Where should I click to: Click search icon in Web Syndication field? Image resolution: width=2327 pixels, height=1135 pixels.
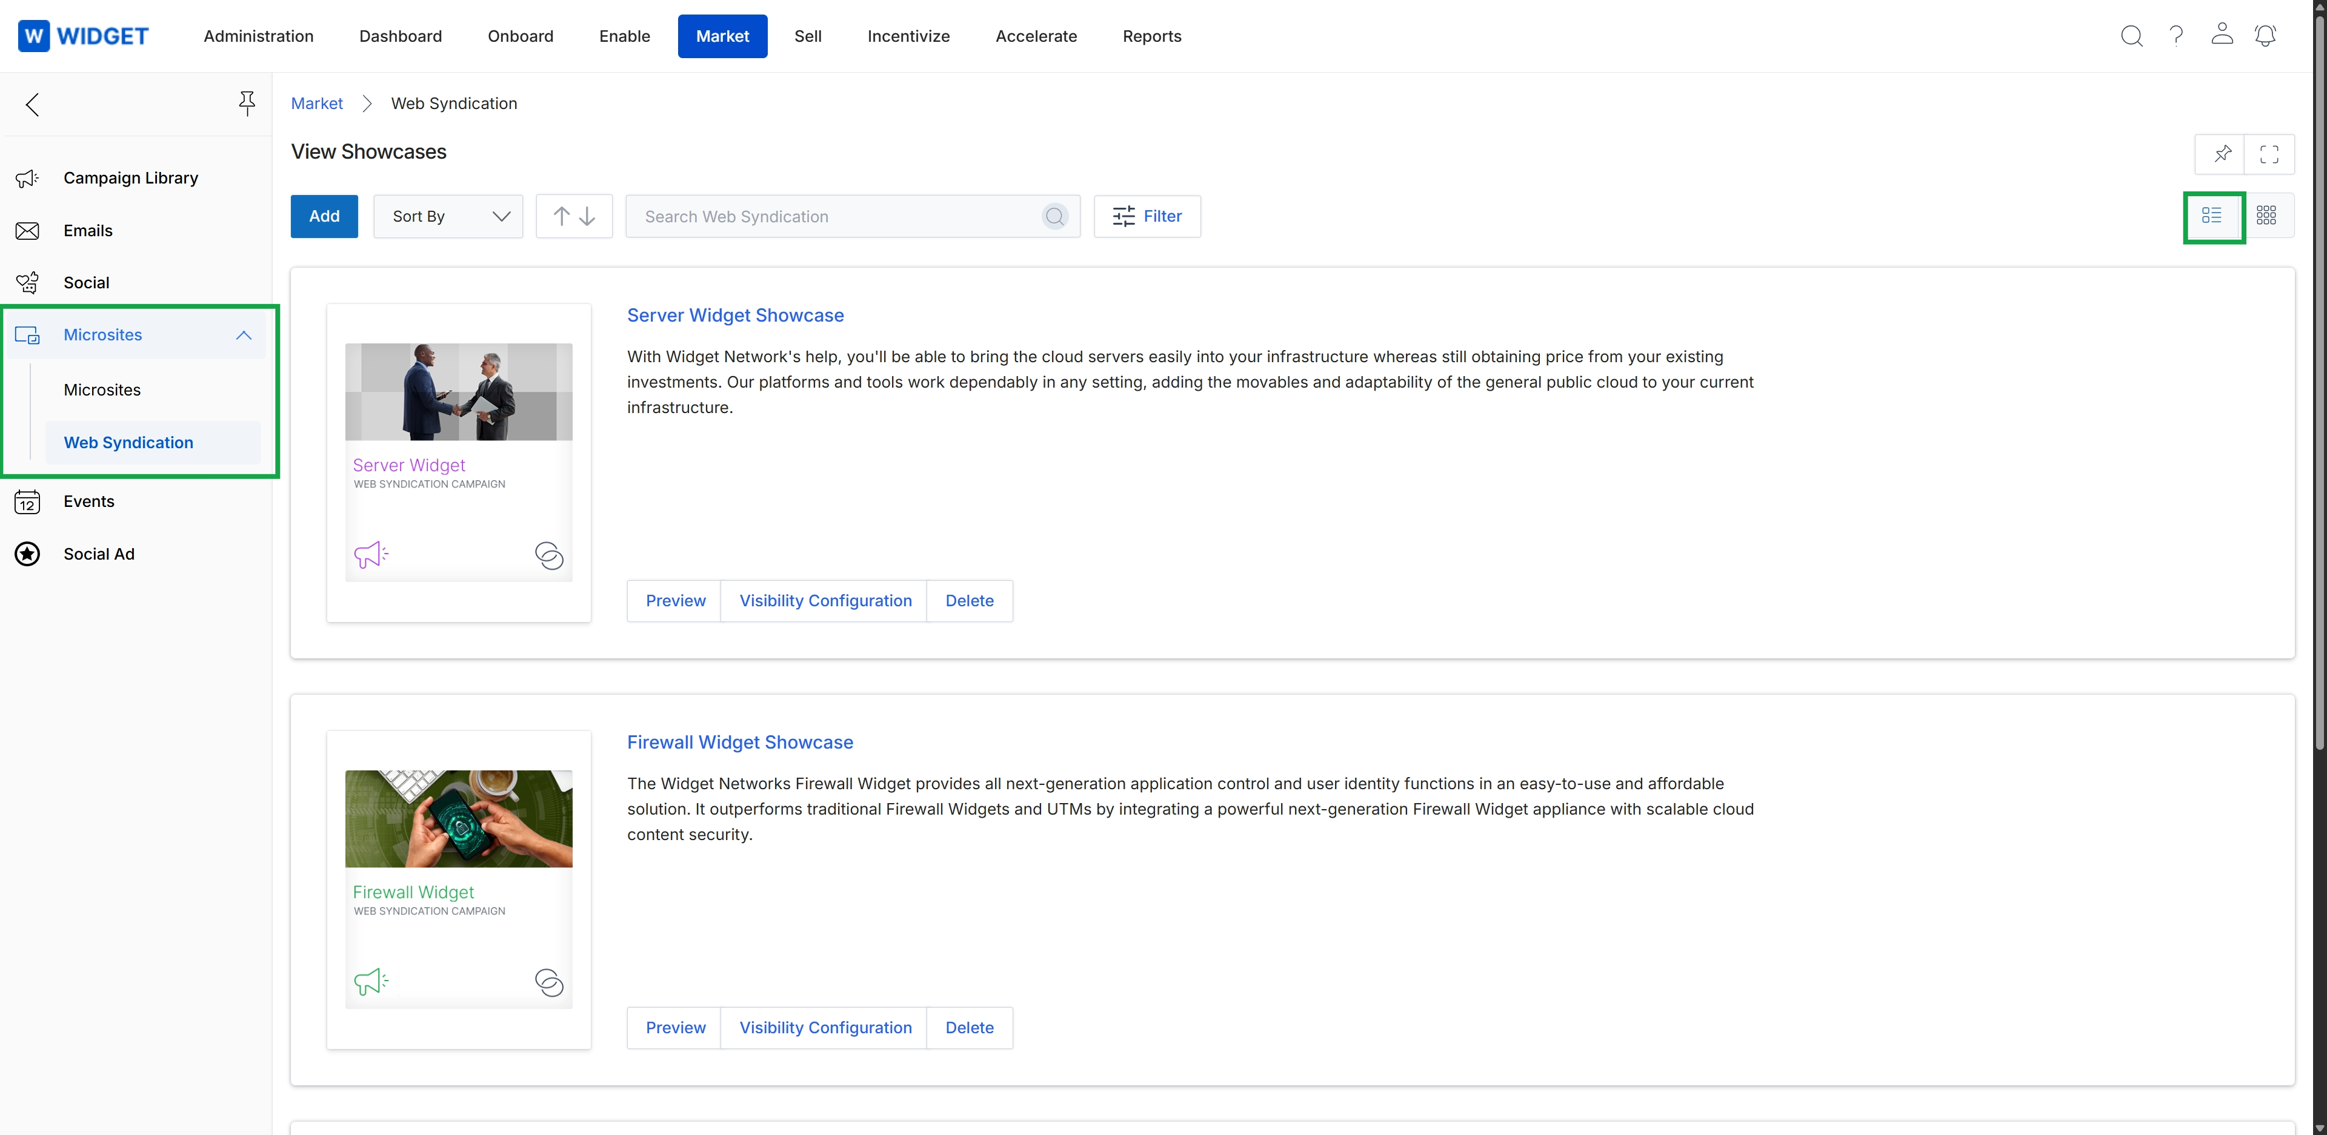coord(1054,217)
